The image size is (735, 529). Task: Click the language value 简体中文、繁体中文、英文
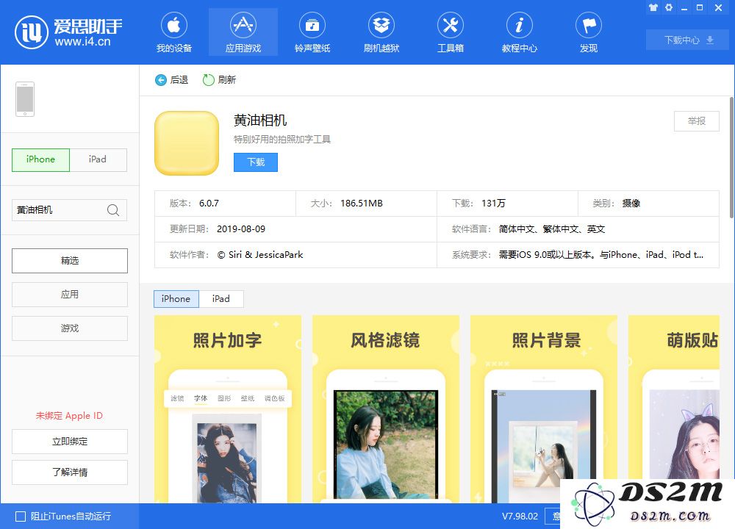pos(552,229)
